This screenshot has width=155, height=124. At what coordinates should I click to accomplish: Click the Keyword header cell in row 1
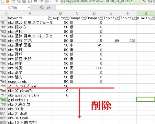click(x=30, y=18)
